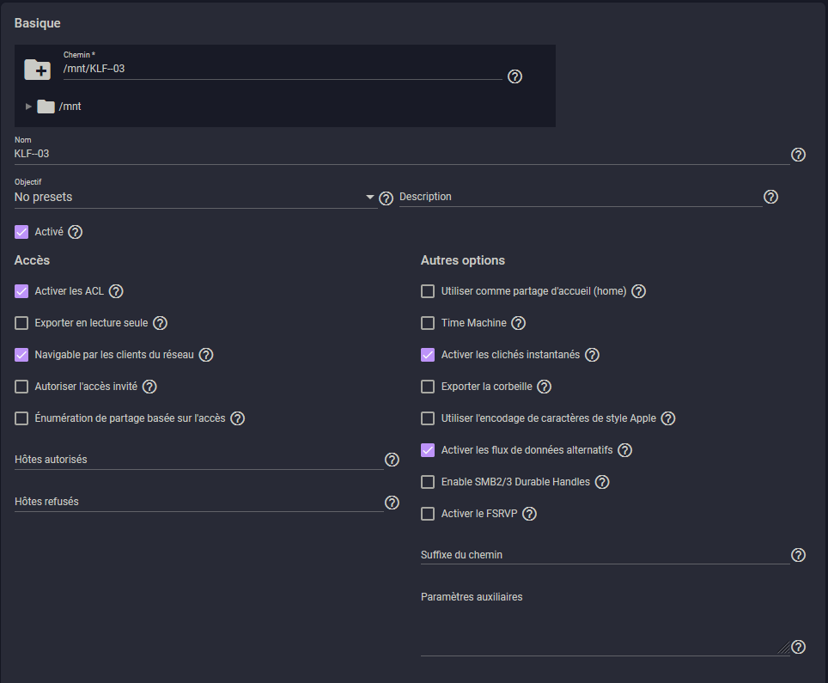This screenshot has height=683, width=828.
Task: Click the new folder icon beside Chemin
Action: click(38, 70)
